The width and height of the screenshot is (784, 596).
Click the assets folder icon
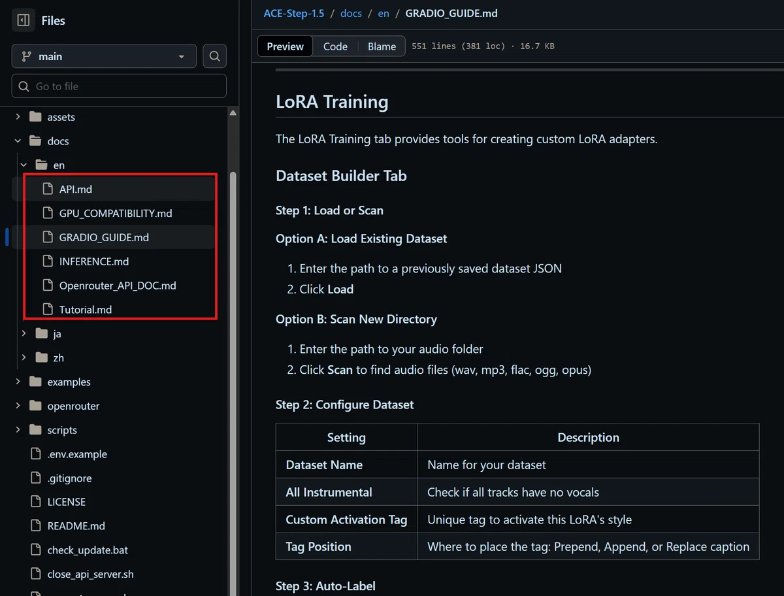(x=35, y=117)
